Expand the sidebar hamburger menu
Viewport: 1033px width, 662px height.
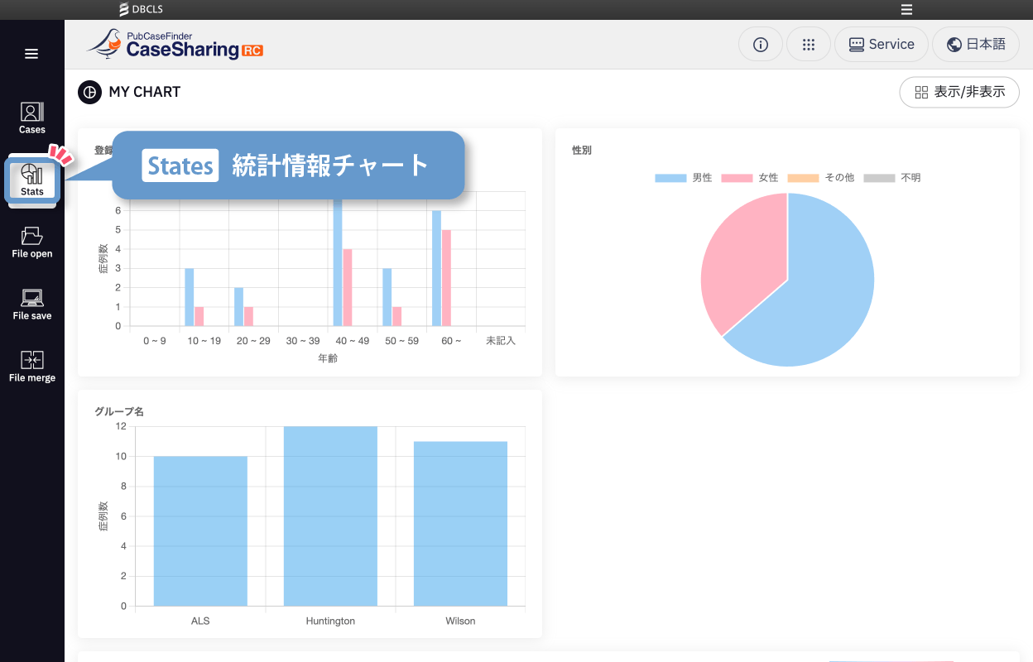[x=31, y=54]
